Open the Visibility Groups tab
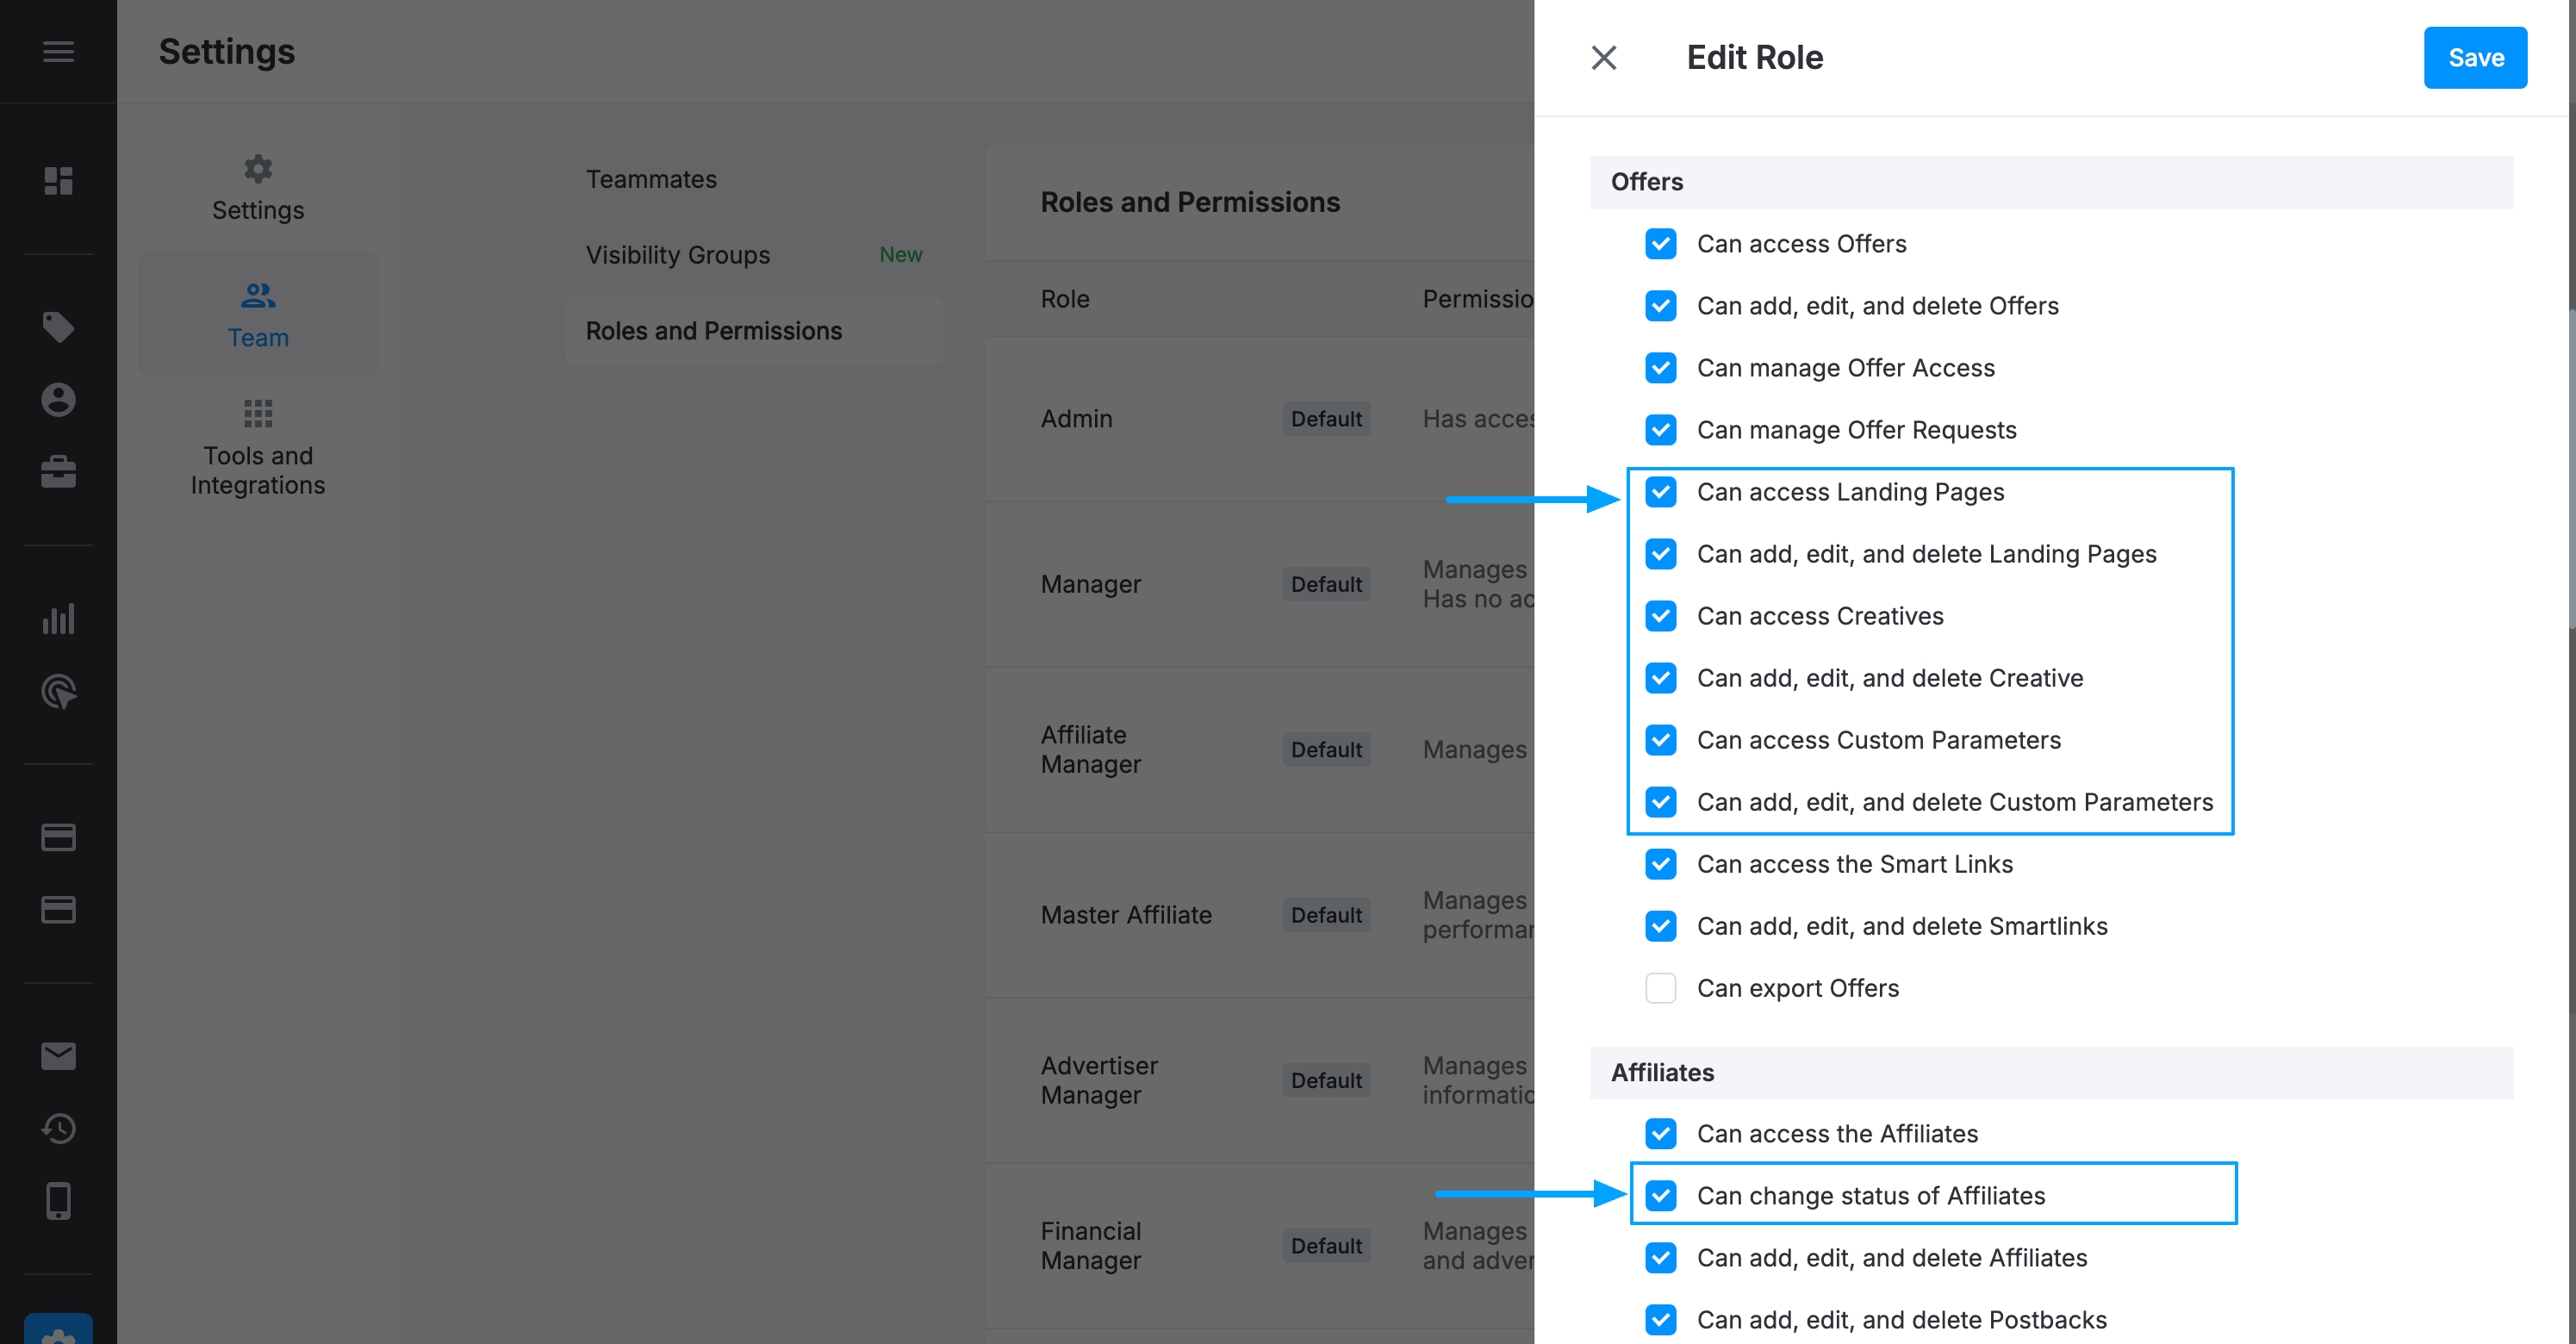 coord(754,255)
